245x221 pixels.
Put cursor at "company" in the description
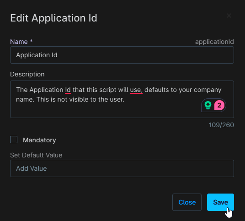(208, 90)
